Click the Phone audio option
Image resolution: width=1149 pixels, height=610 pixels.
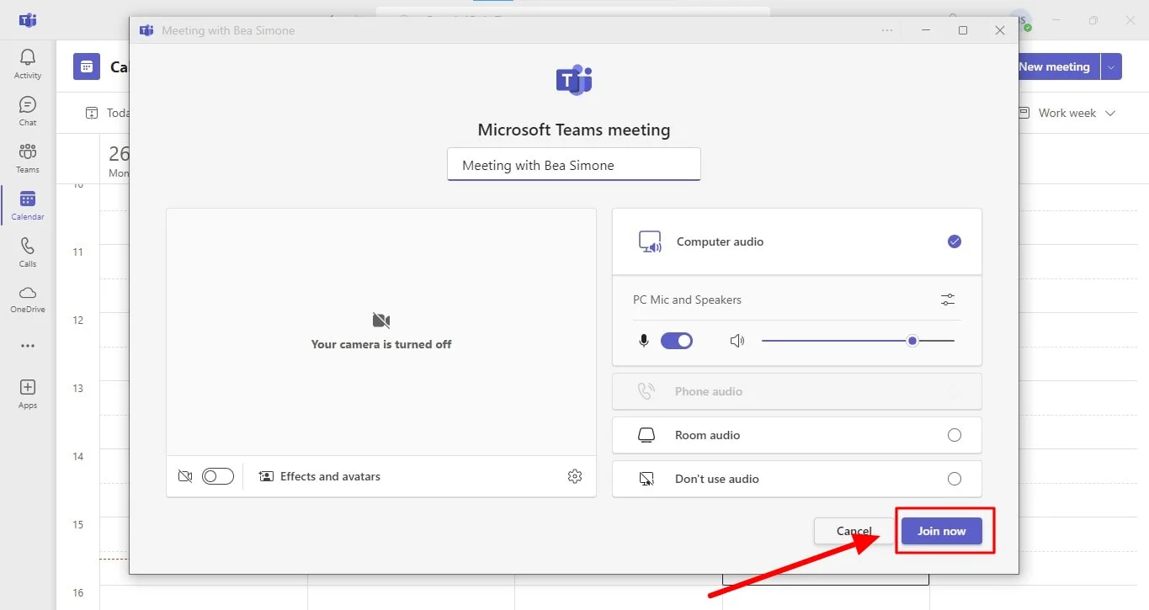tap(797, 391)
